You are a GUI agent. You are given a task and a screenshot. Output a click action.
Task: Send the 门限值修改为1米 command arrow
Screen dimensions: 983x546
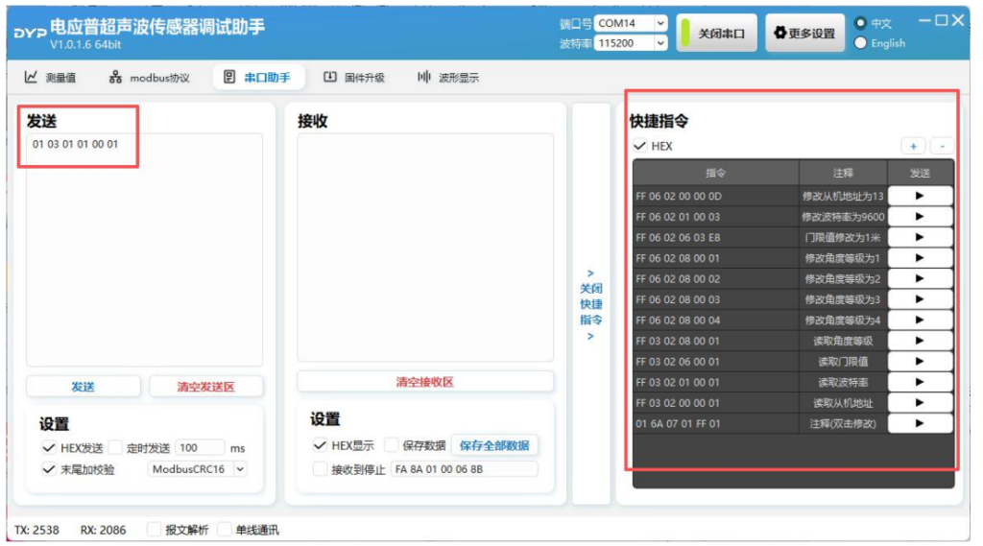click(x=920, y=237)
